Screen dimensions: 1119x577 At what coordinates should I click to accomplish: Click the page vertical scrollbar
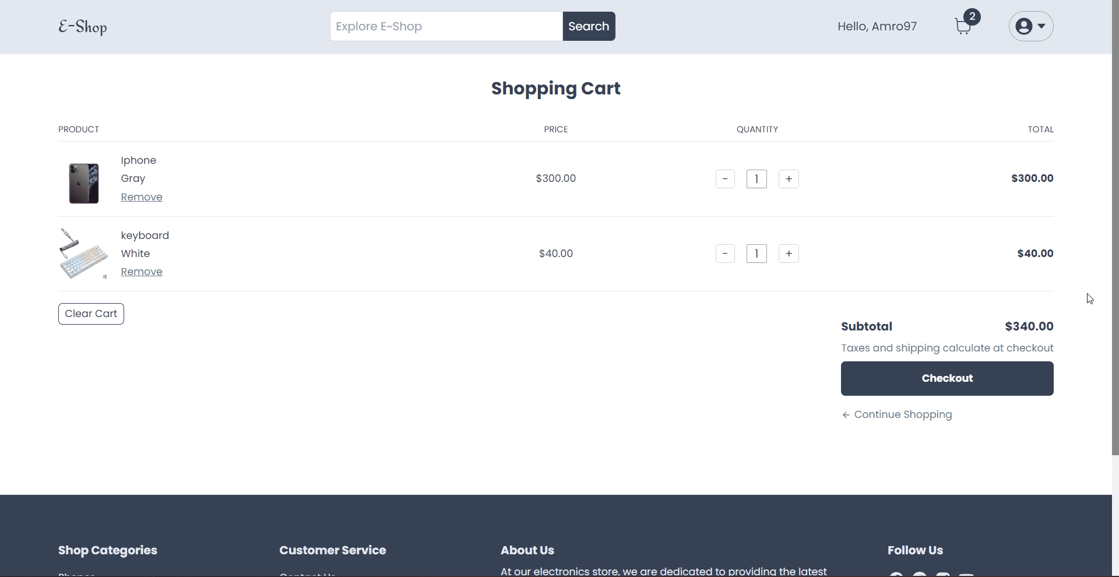pyautogui.click(x=1115, y=233)
